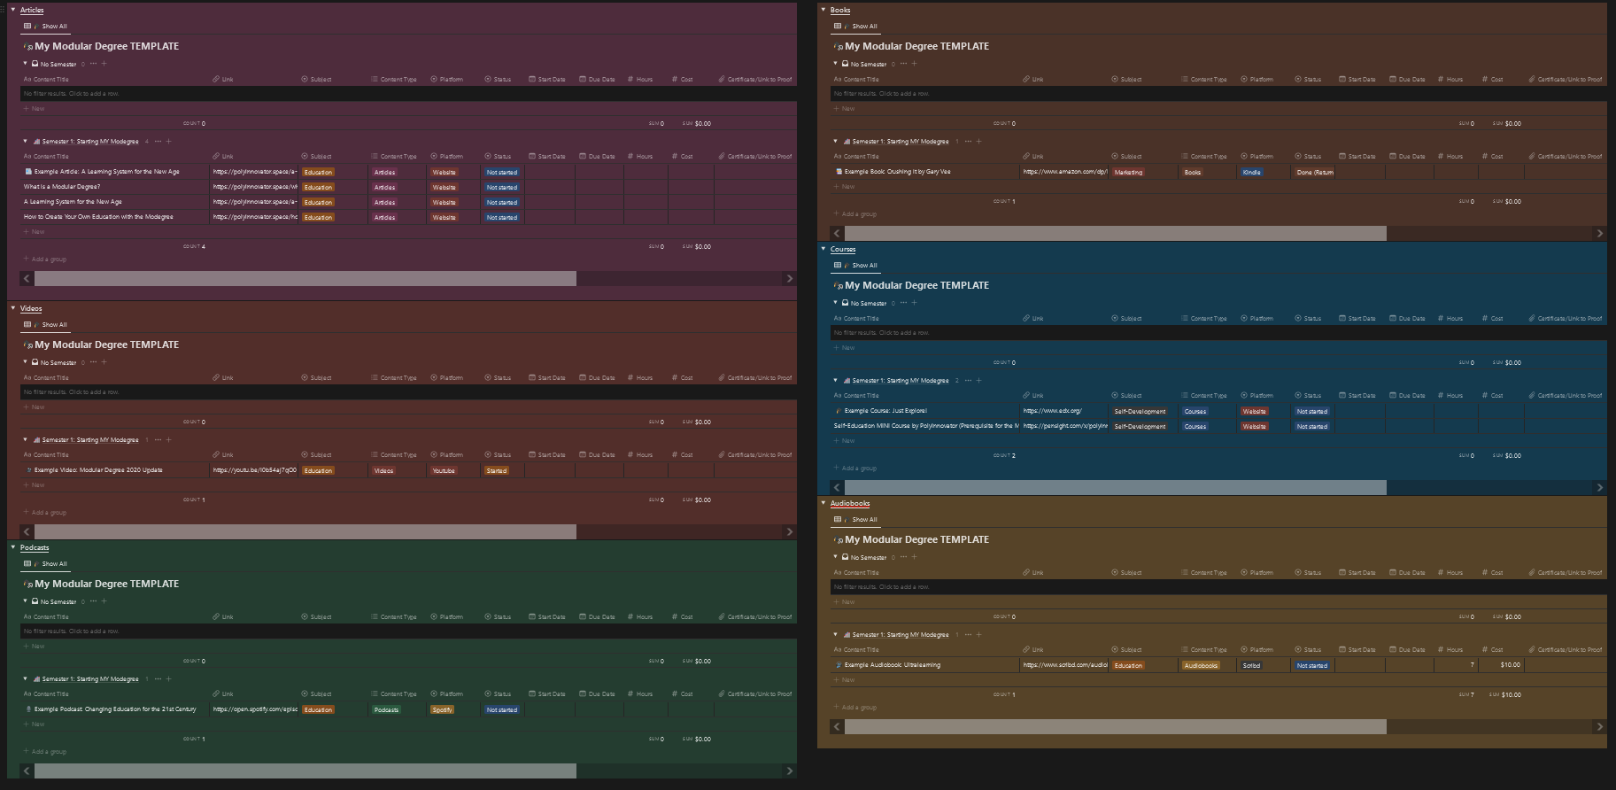This screenshot has height=790, width=1616.
Task: Collapse the Audiobooks toggle section
Action: pyautogui.click(x=823, y=503)
